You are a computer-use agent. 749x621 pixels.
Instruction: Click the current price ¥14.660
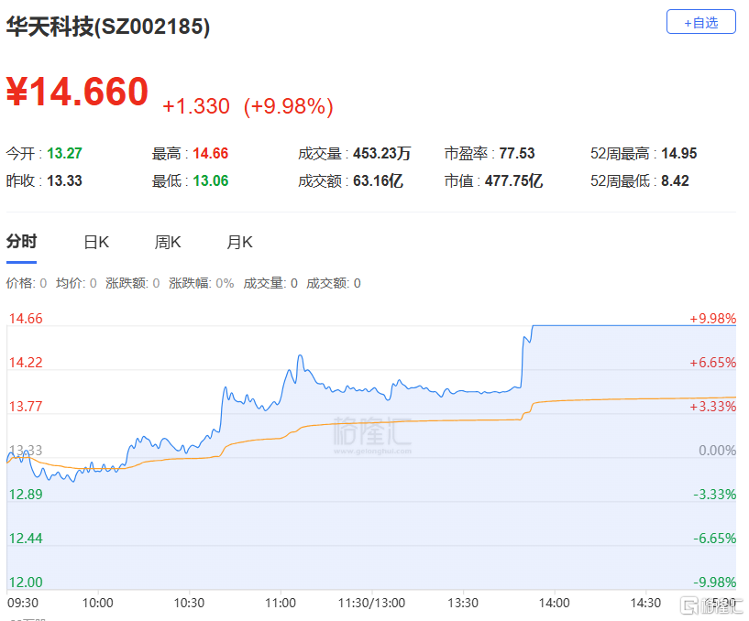77,92
